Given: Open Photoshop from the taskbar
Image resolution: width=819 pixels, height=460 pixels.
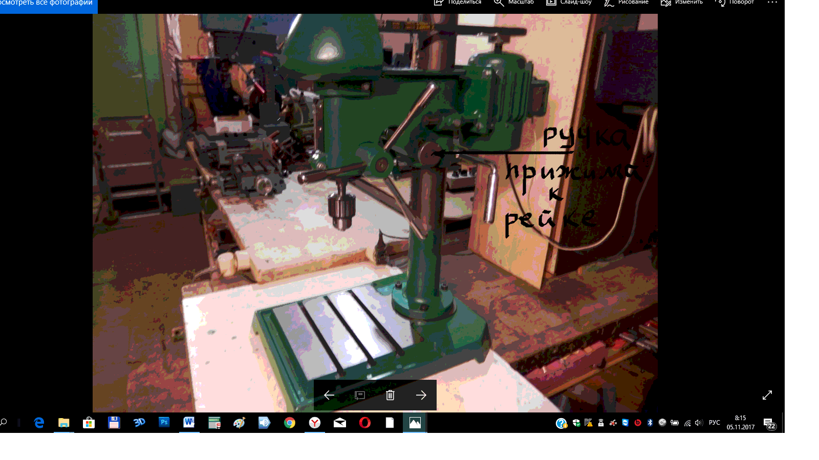Looking at the screenshot, I should tap(164, 423).
